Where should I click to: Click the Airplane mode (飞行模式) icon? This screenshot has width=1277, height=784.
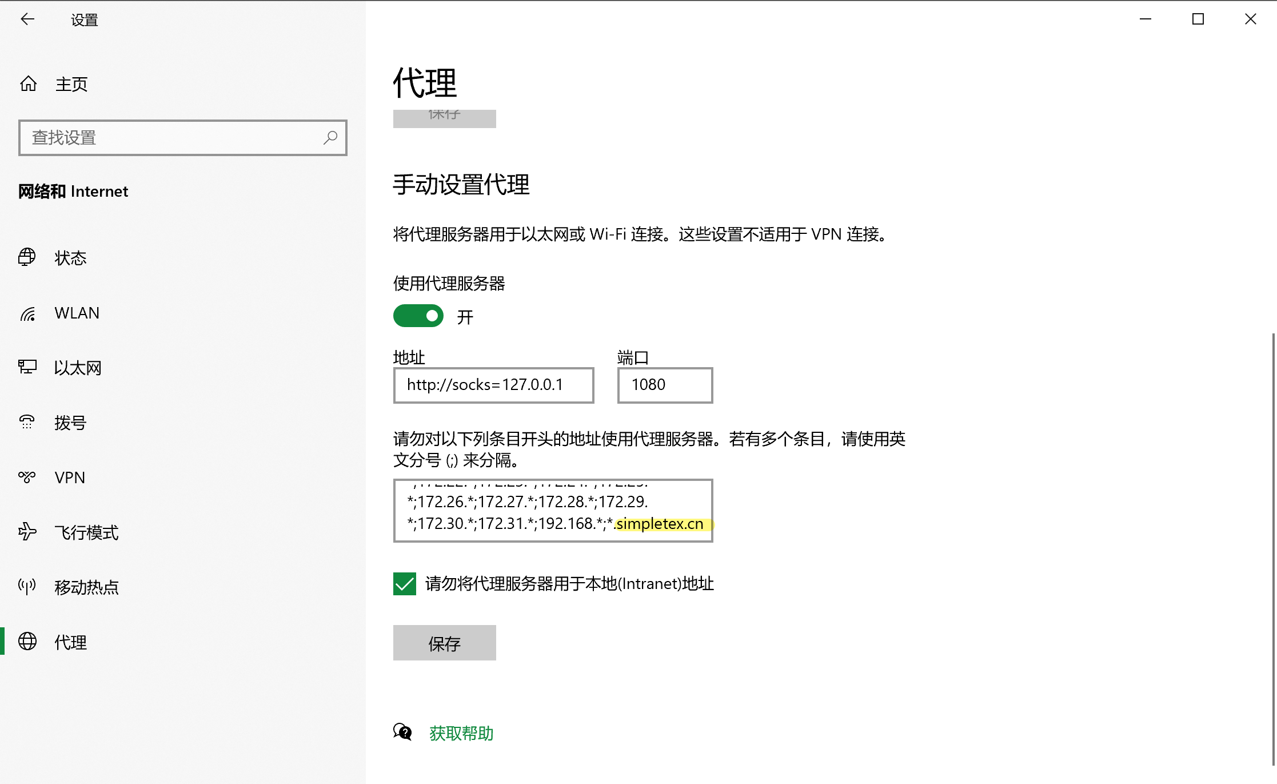[27, 532]
